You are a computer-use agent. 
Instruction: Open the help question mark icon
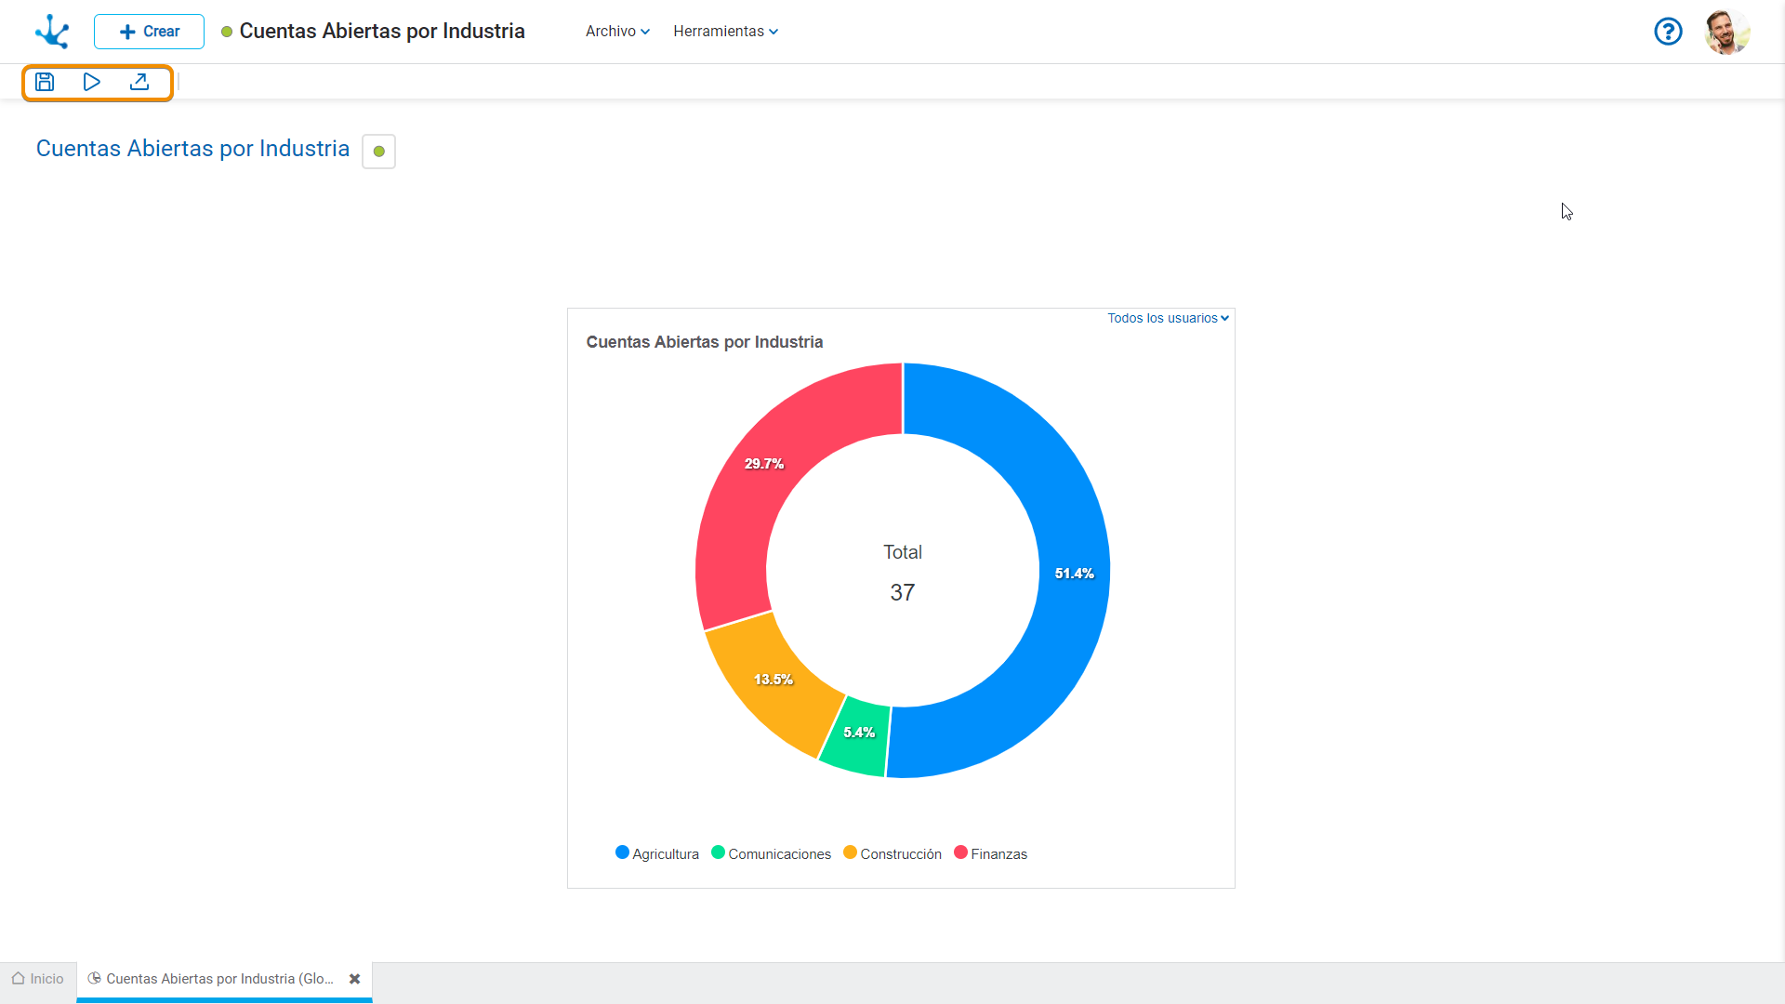coord(1668,32)
